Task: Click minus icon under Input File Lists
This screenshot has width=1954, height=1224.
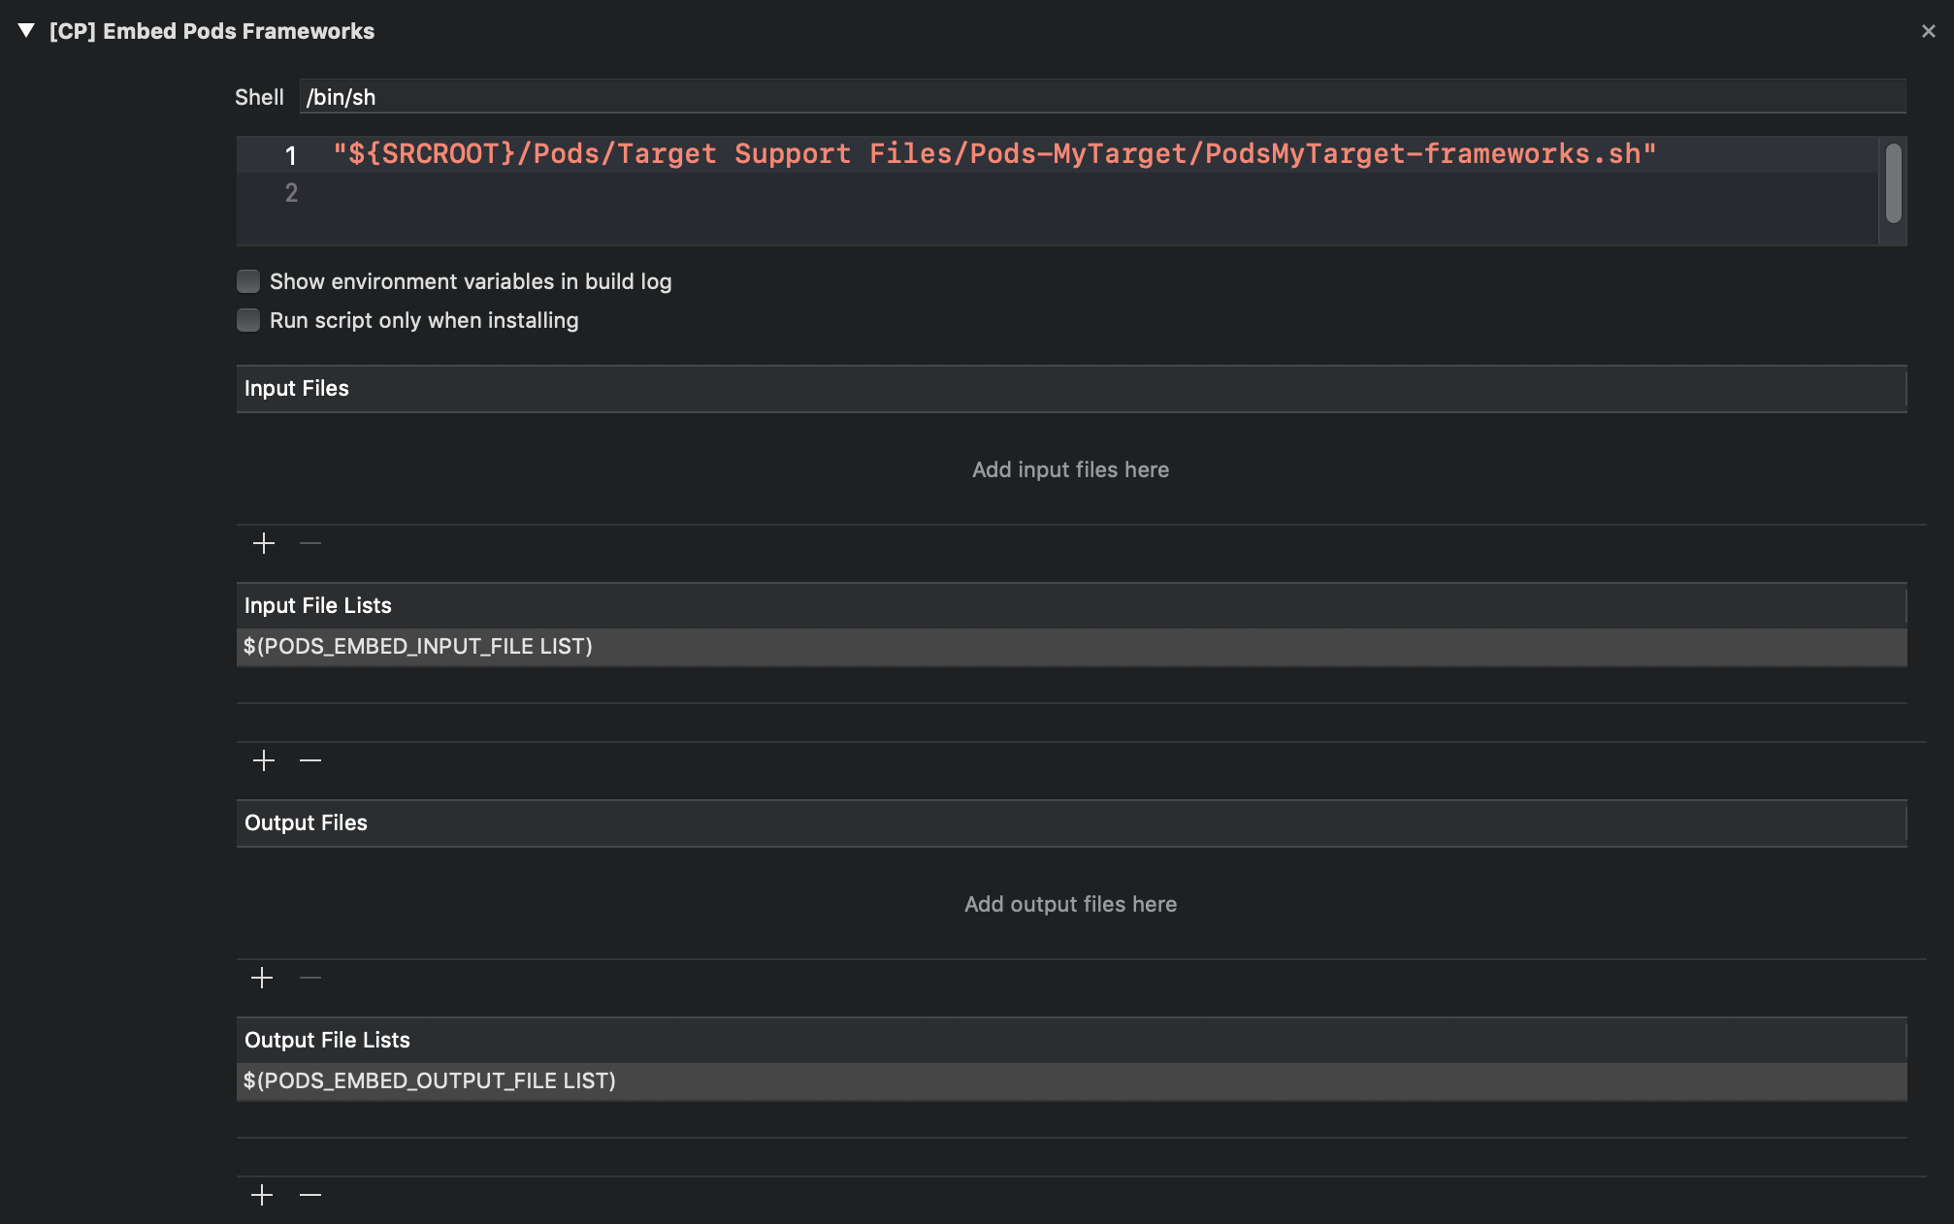Action: pyautogui.click(x=310, y=760)
